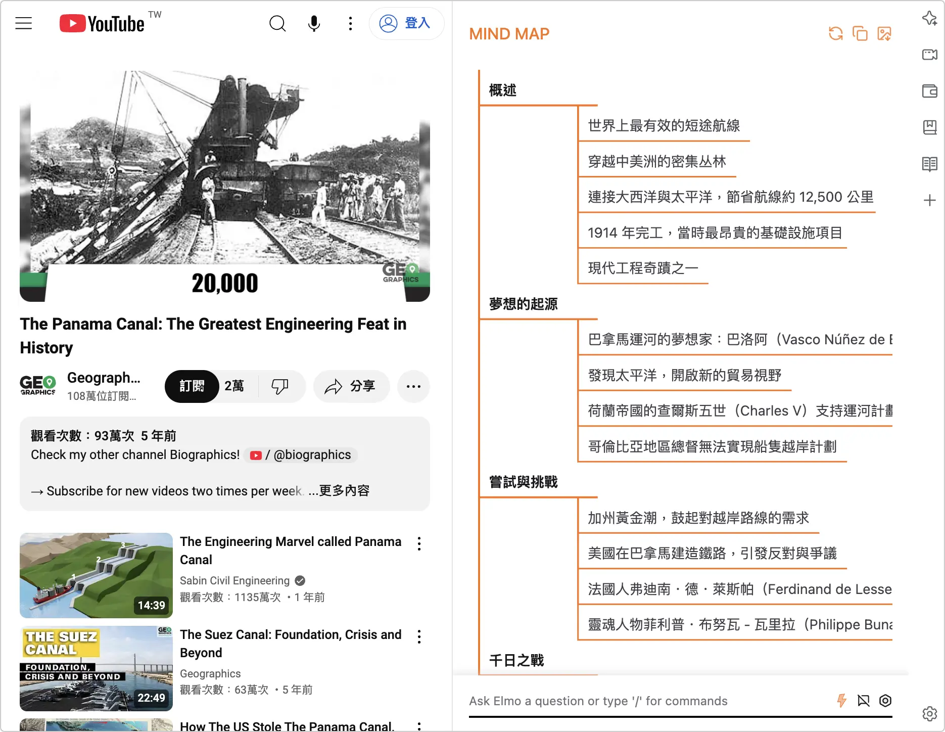
Task: Open Geograph... channel name link
Action: point(104,378)
